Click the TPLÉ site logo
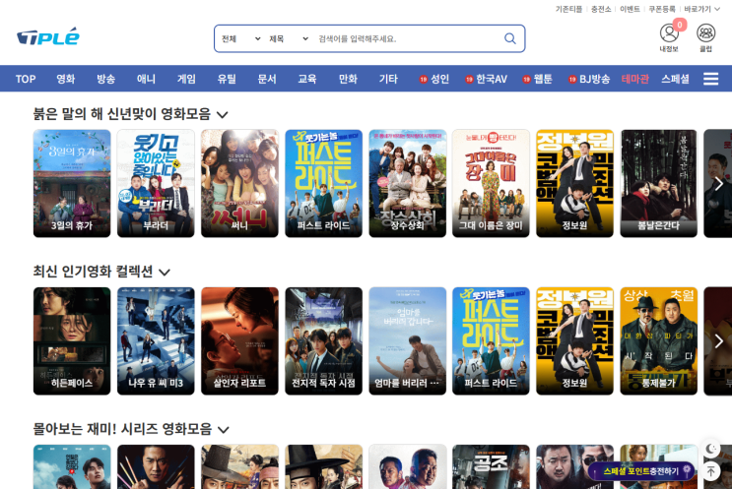This screenshot has height=489, width=732. [x=48, y=36]
